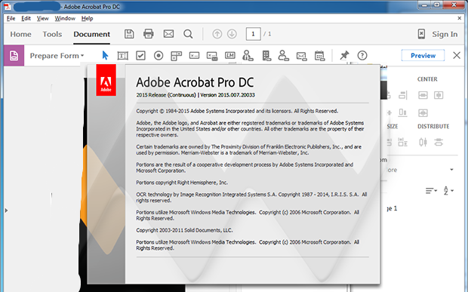This screenshot has height=292, width=468.
Task: Choose the Signature Block tool
Action: tap(212, 56)
